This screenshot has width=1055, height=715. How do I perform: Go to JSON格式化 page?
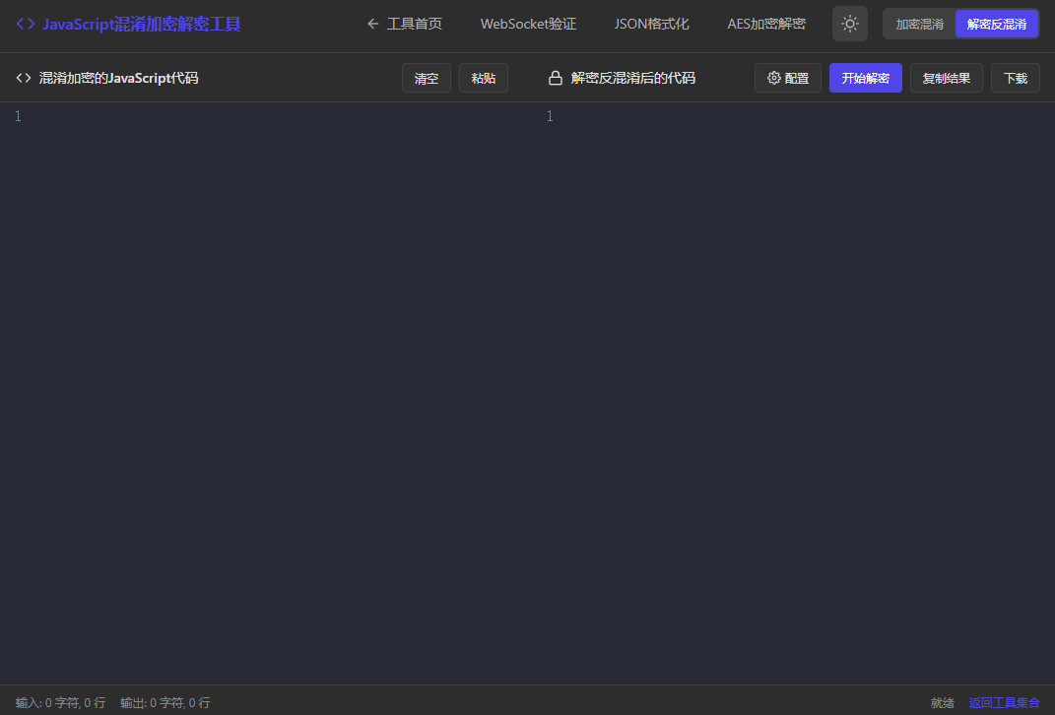coord(651,24)
